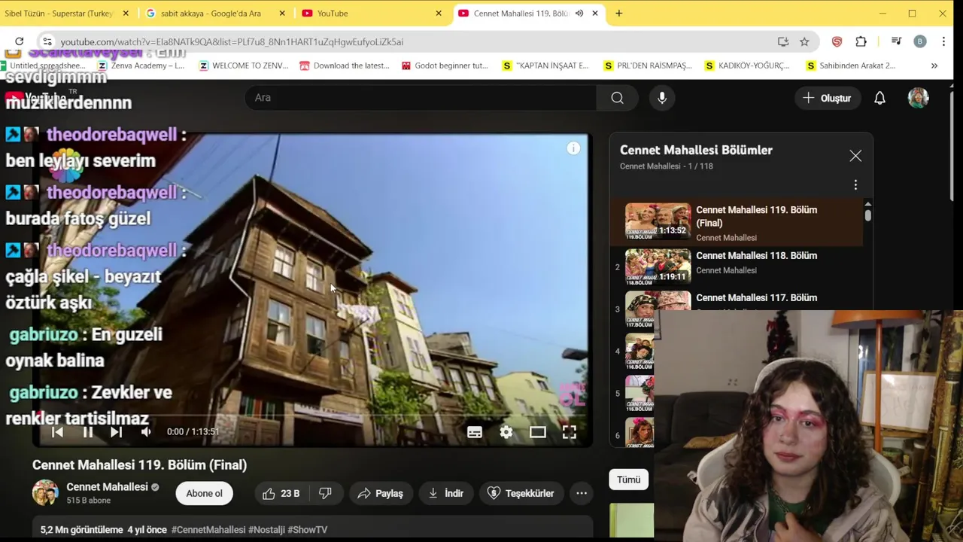Open KADIKÖY-YOĞURÇ bookmark
Viewport: 963px width, 542px height.
tap(747, 65)
